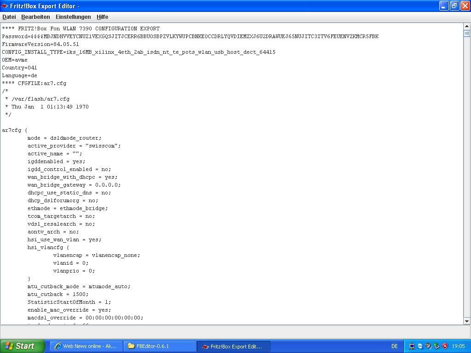Click the macdsl_override MAC address line
Screen dimensions: 471x353
85,317
